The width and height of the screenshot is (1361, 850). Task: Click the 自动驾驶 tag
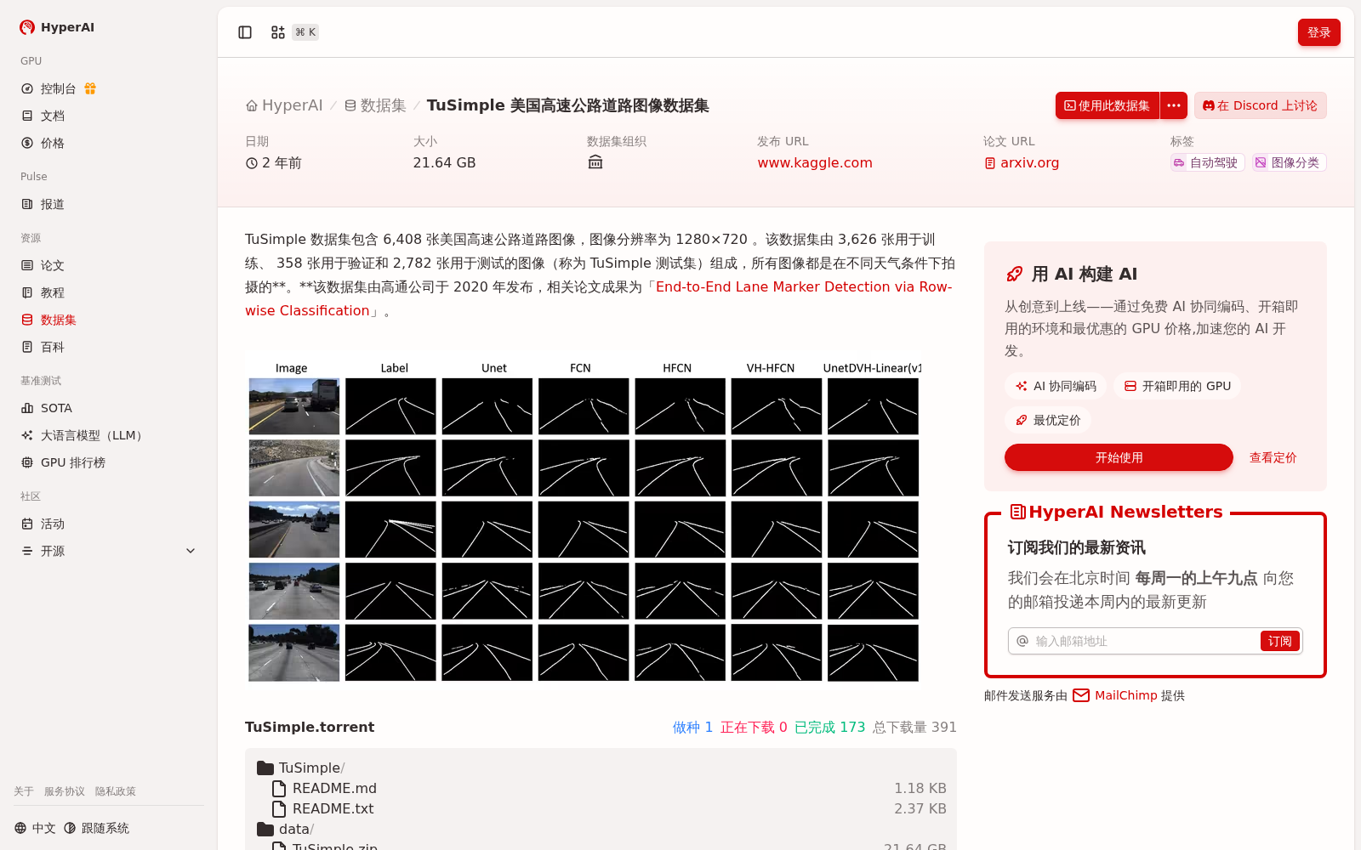(1206, 162)
